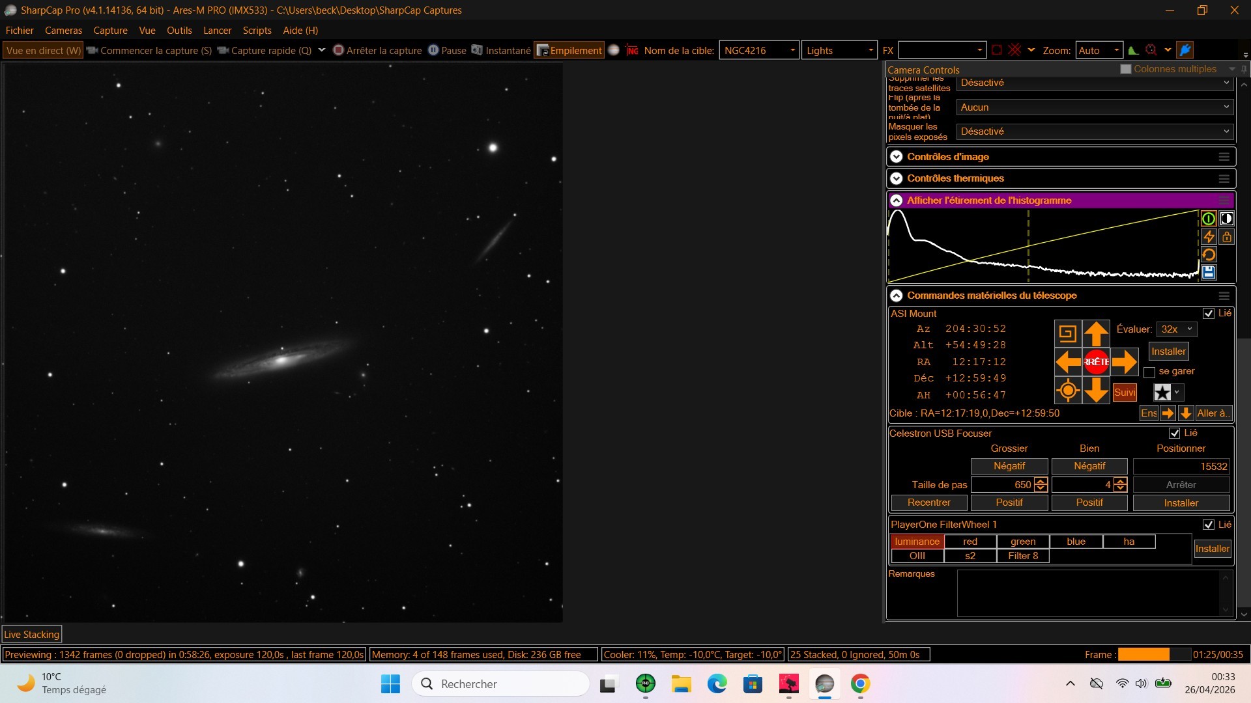1251x703 pixels.
Task: Click the histogram auto-stretch lightning icon
Action: pyautogui.click(x=1209, y=237)
